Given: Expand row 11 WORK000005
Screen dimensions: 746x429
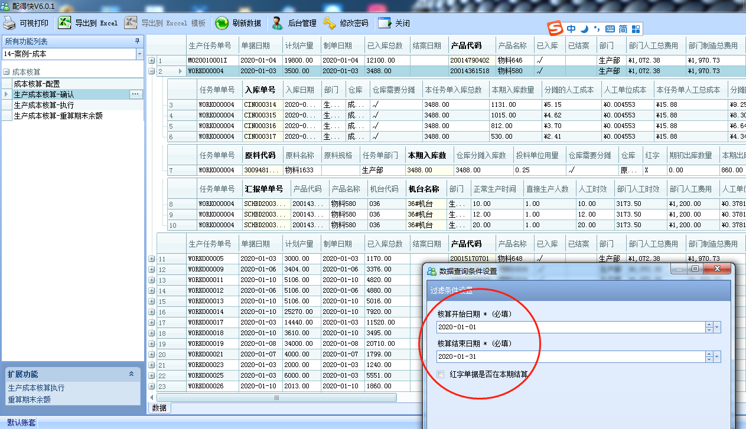Looking at the screenshot, I should (x=152, y=258).
